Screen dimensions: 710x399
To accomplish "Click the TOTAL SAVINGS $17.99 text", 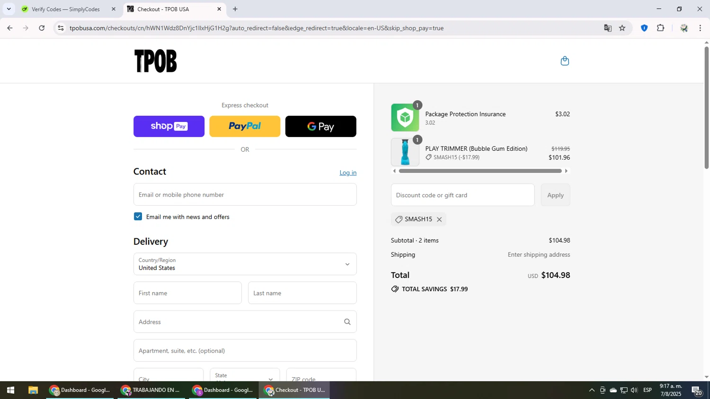I will click(x=435, y=289).
